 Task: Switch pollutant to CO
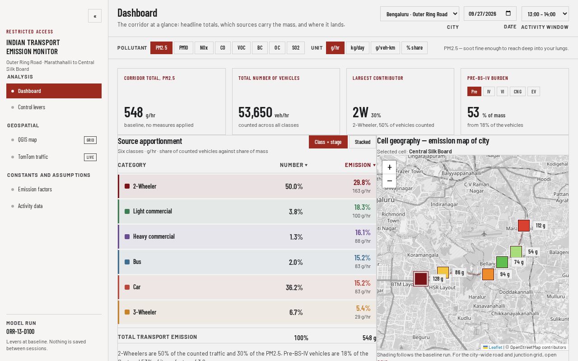click(x=223, y=48)
